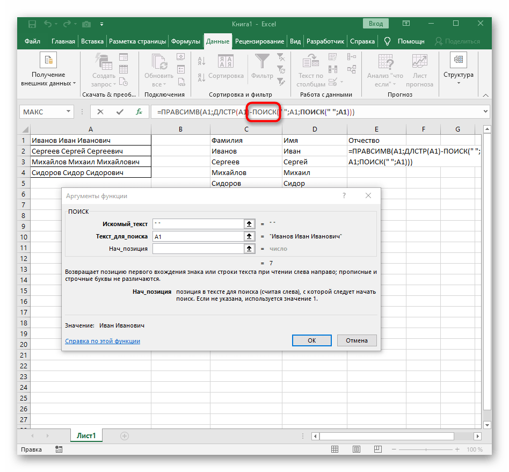Expand the formula bar
This screenshot has width=509, height=472.
click(485, 112)
